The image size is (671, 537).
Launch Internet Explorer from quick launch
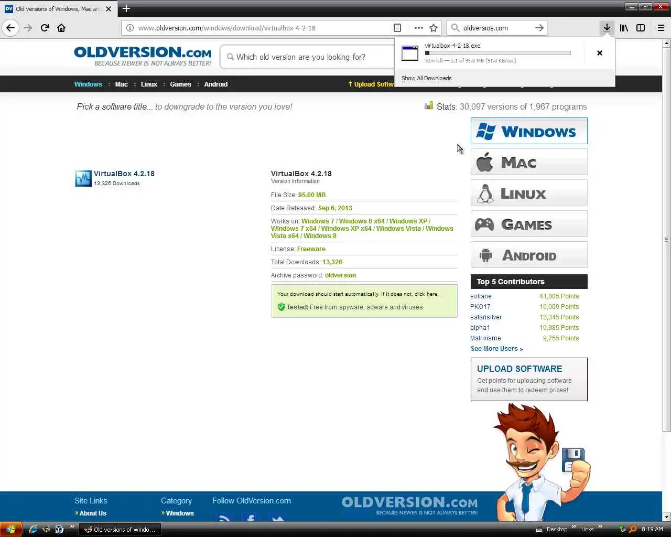(33, 529)
